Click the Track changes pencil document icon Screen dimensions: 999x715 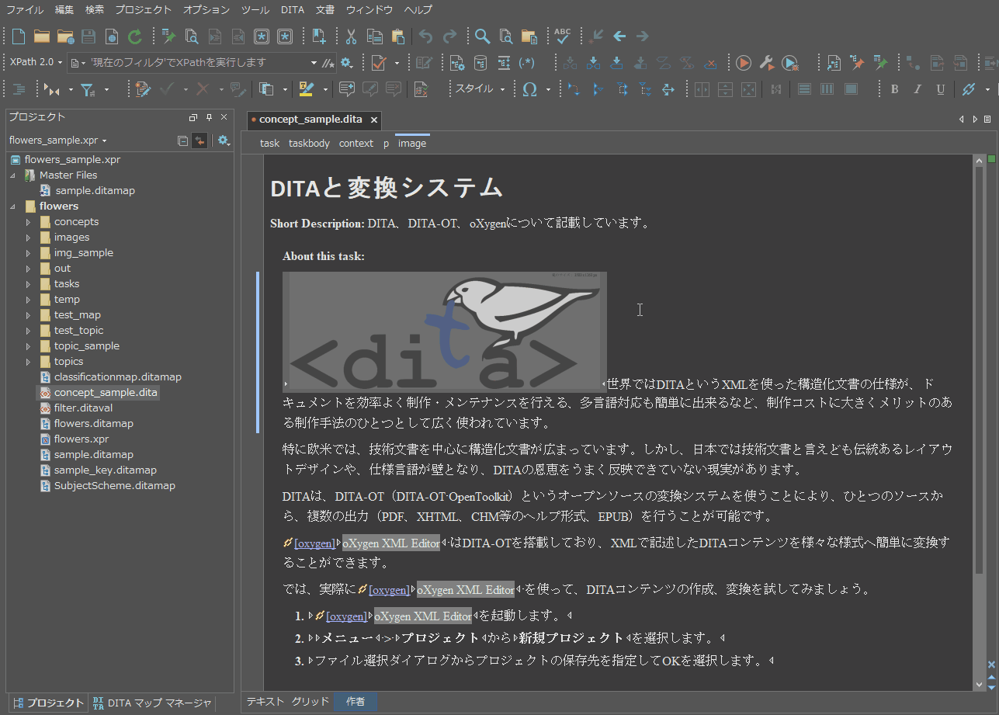coord(142,89)
